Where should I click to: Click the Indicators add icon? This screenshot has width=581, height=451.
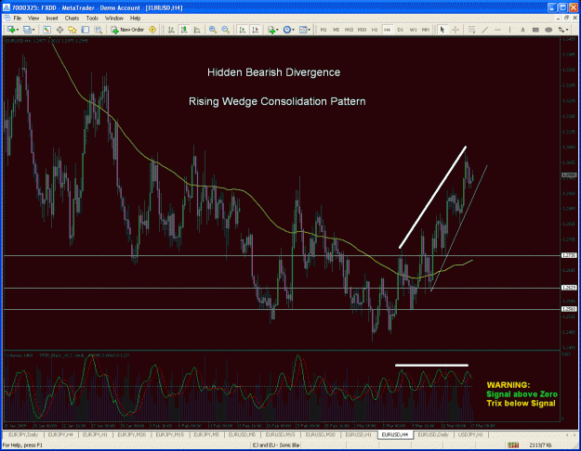[271, 30]
